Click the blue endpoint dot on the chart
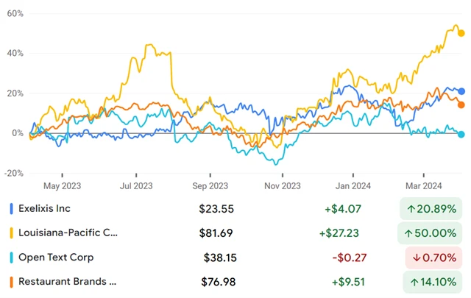Screen dimensions: 471x298 461,91
